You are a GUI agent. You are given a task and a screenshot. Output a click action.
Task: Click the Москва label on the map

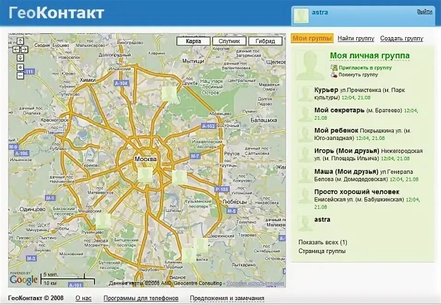[x=145, y=159]
